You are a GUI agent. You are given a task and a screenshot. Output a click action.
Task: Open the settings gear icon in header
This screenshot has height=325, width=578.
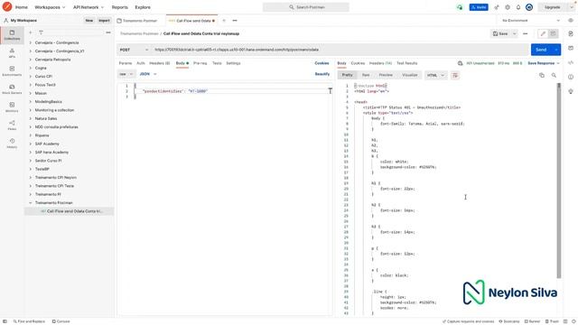pos(508,7)
